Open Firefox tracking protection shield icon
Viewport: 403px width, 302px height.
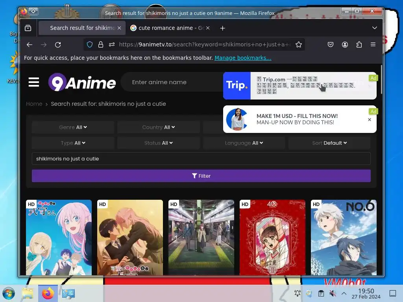coord(90,45)
